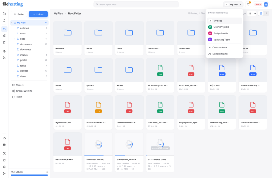Click the new folder icon in left rail
This screenshot has height=178, width=272.
[x=4, y=14]
